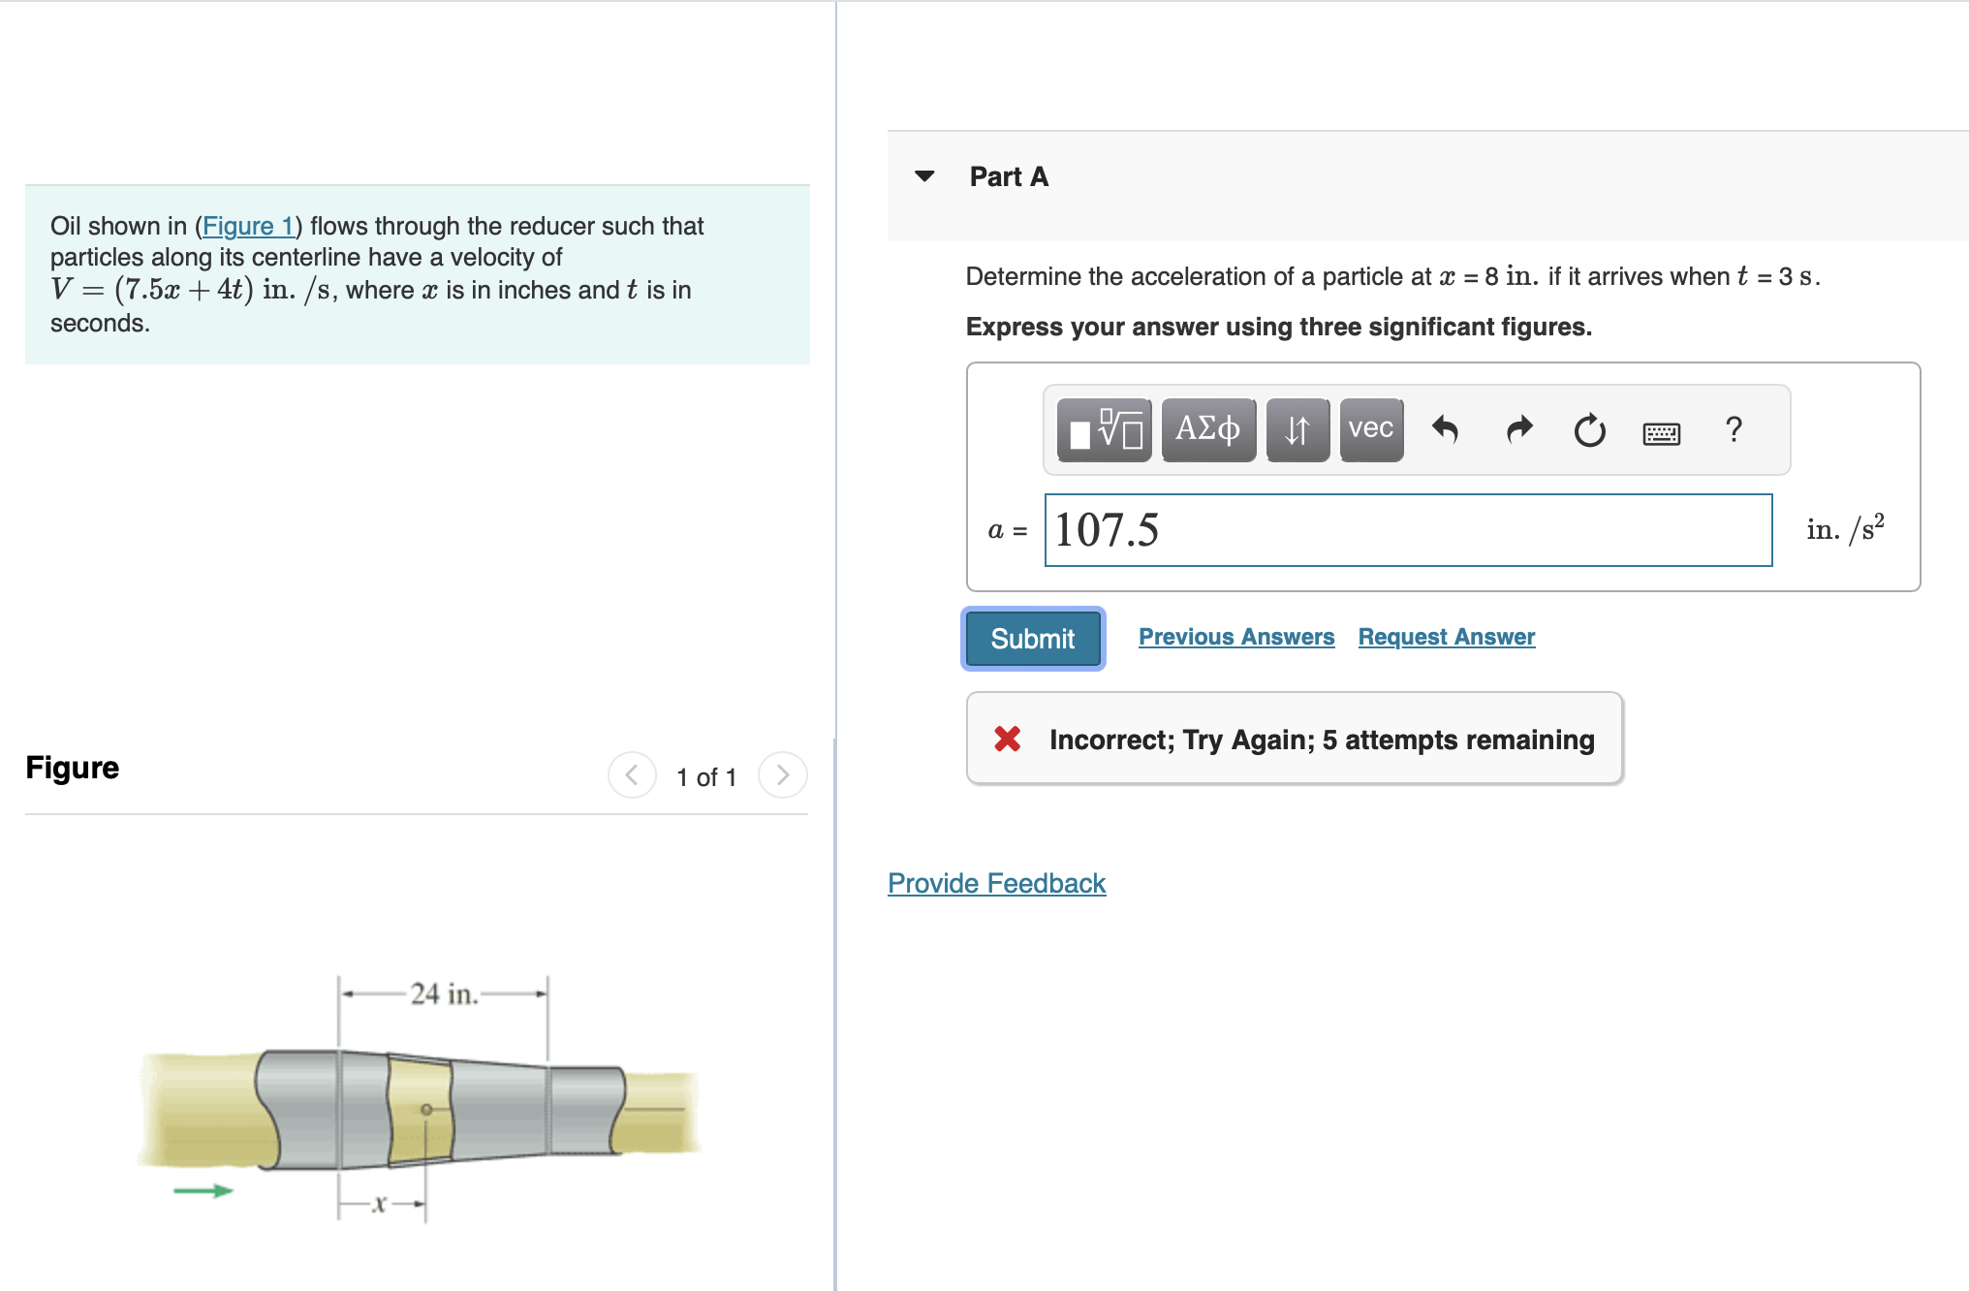Reset the answer with the refresh icon
Viewport: 1969px width, 1291px height.
click(1590, 429)
